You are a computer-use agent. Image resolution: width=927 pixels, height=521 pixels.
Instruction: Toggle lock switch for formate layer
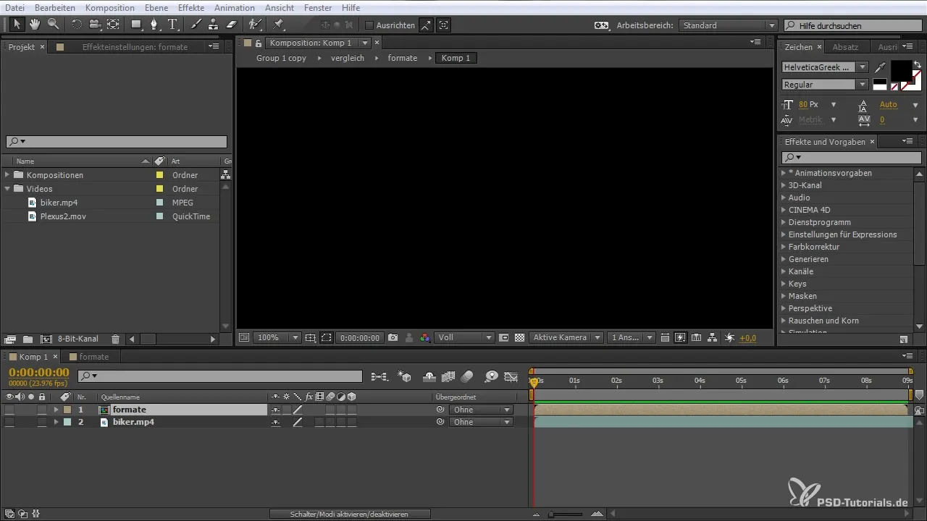(x=41, y=410)
